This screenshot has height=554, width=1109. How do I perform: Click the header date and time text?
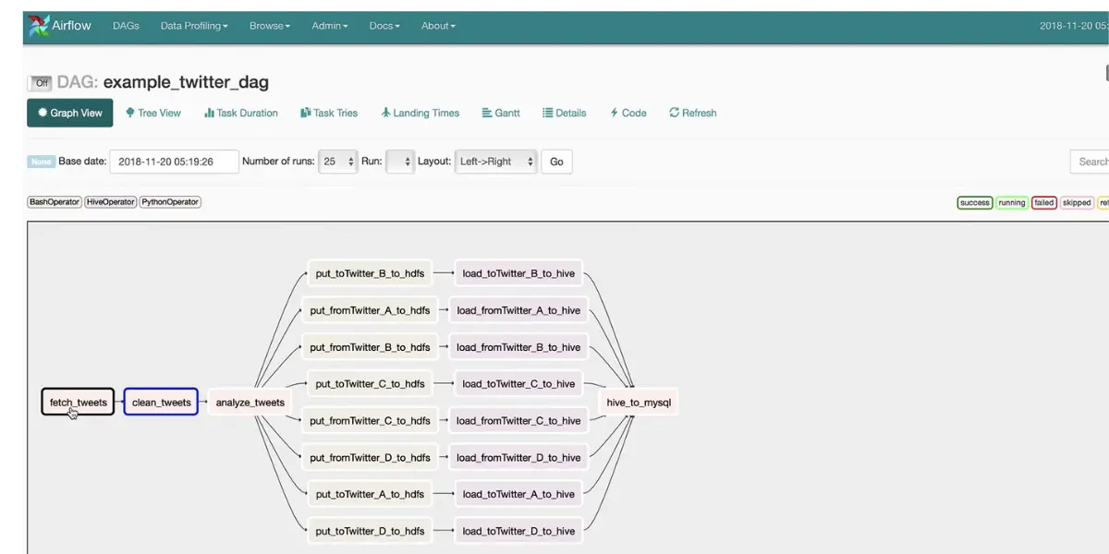point(1074,26)
